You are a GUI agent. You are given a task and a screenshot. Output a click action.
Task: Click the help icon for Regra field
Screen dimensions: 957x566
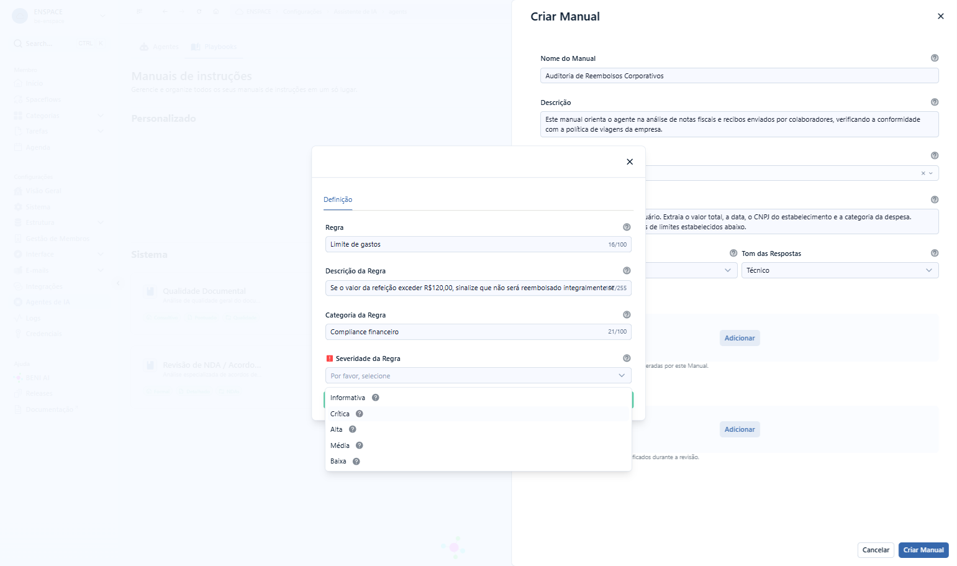pos(627,227)
